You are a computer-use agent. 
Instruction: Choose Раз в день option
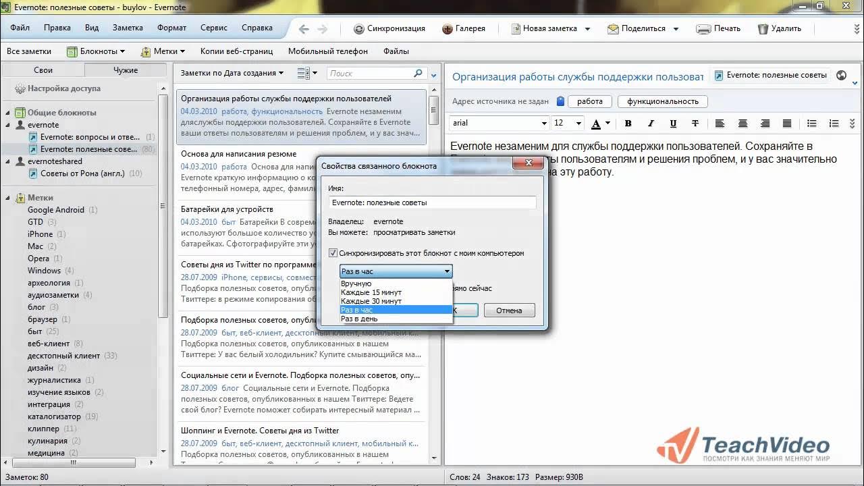[x=396, y=319]
